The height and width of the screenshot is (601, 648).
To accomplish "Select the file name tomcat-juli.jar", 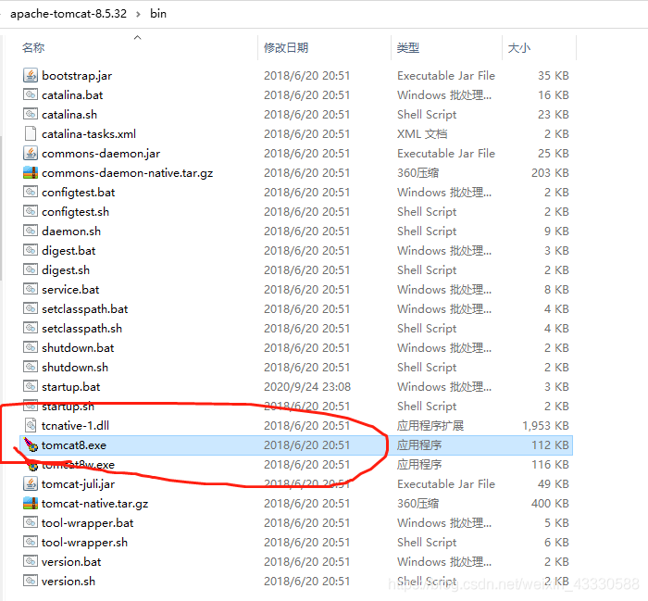I will click(78, 484).
